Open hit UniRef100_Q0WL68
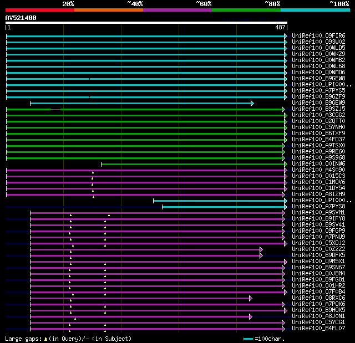Image resolution: width=355 pixels, height=343 pixels. click(318, 66)
